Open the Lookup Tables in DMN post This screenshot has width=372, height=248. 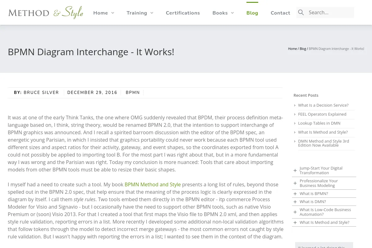pos(319,123)
